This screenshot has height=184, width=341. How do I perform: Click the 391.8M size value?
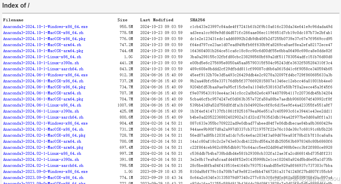coord(126,160)
